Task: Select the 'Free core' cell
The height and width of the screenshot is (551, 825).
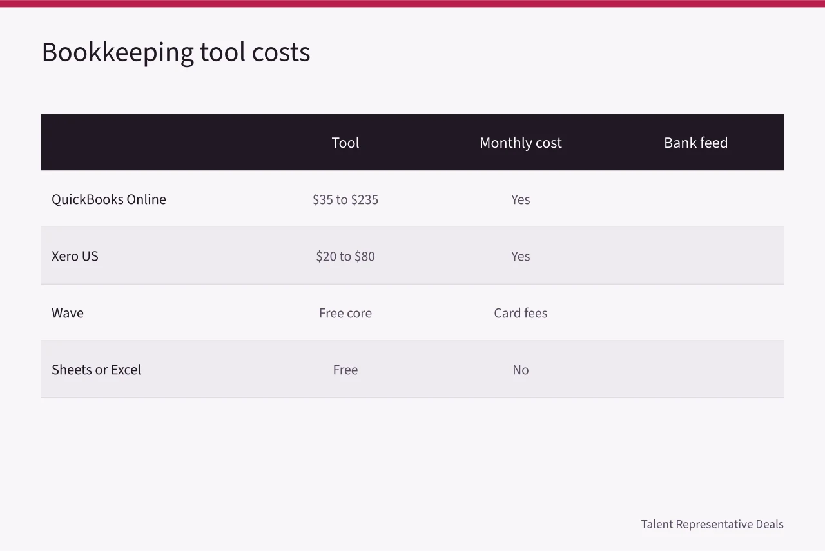Action: pyautogui.click(x=345, y=313)
